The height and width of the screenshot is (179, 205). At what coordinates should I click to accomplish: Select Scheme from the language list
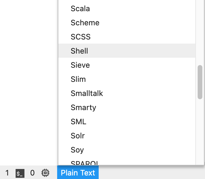point(127,23)
